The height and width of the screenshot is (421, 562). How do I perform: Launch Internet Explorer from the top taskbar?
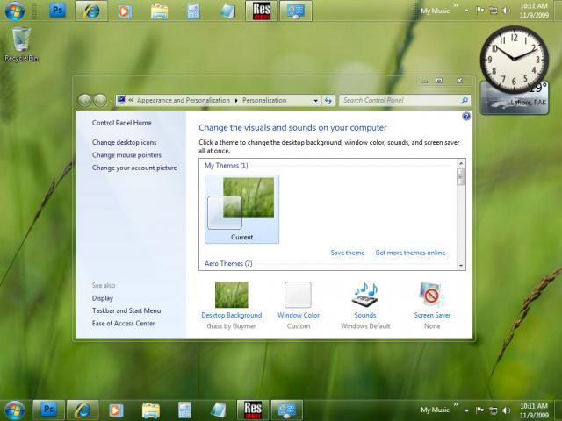91,11
